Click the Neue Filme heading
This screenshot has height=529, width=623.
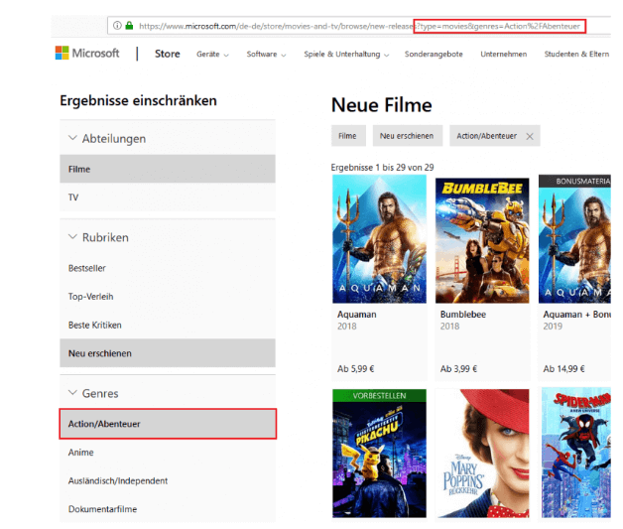tap(381, 105)
